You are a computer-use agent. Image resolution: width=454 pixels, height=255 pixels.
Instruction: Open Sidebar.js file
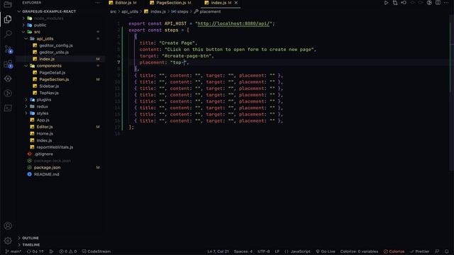(x=49, y=86)
